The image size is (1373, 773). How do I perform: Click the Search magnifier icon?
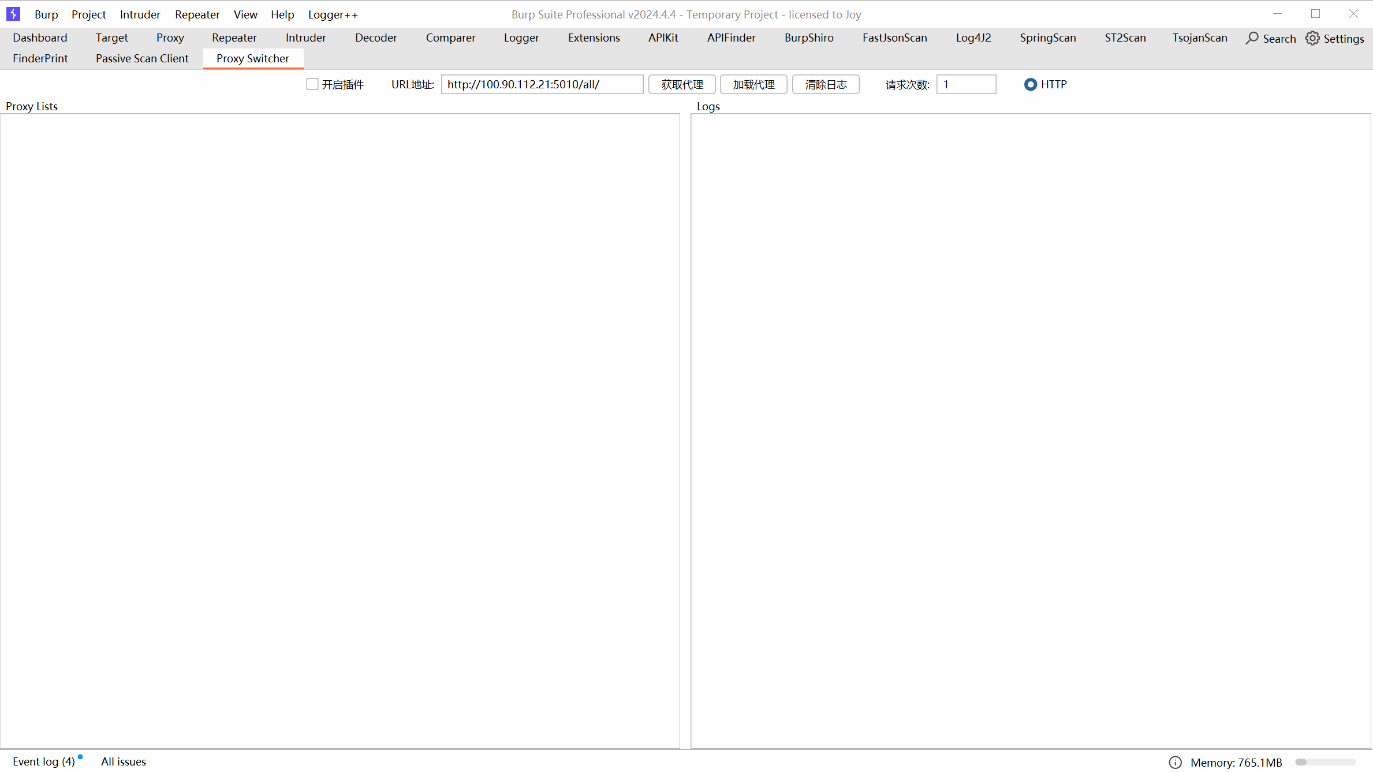pyautogui.click(x=1252, y=38)
